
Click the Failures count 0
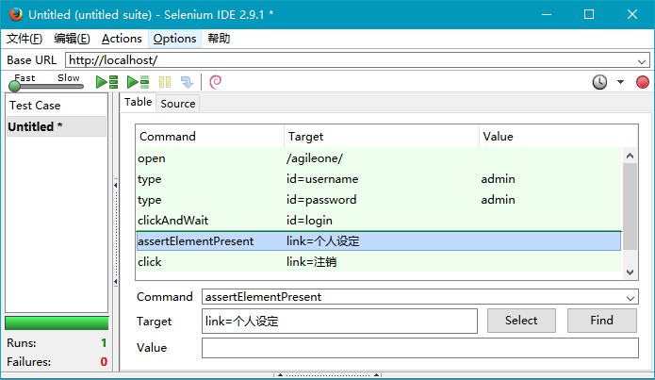coord(104,361)
